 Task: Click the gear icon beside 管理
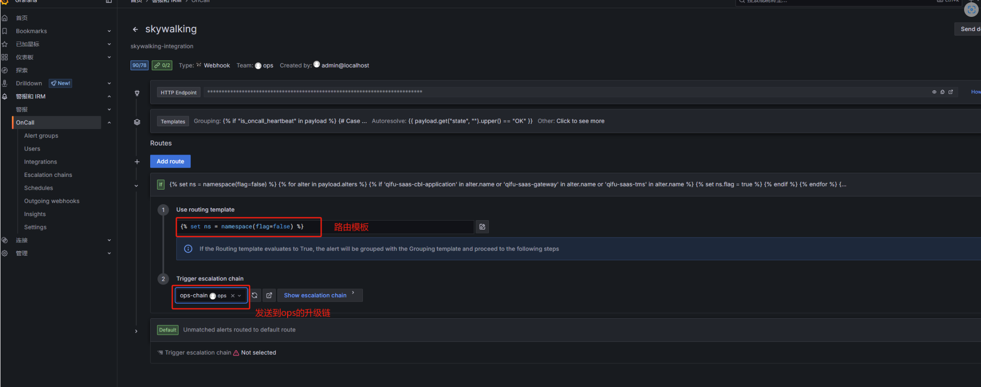tap(5, 253)
